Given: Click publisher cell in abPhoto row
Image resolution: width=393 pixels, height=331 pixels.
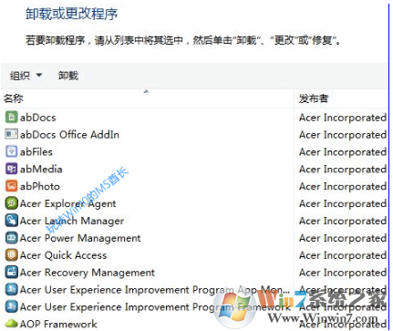Looking at the screenshot, I should coord(343,186).
